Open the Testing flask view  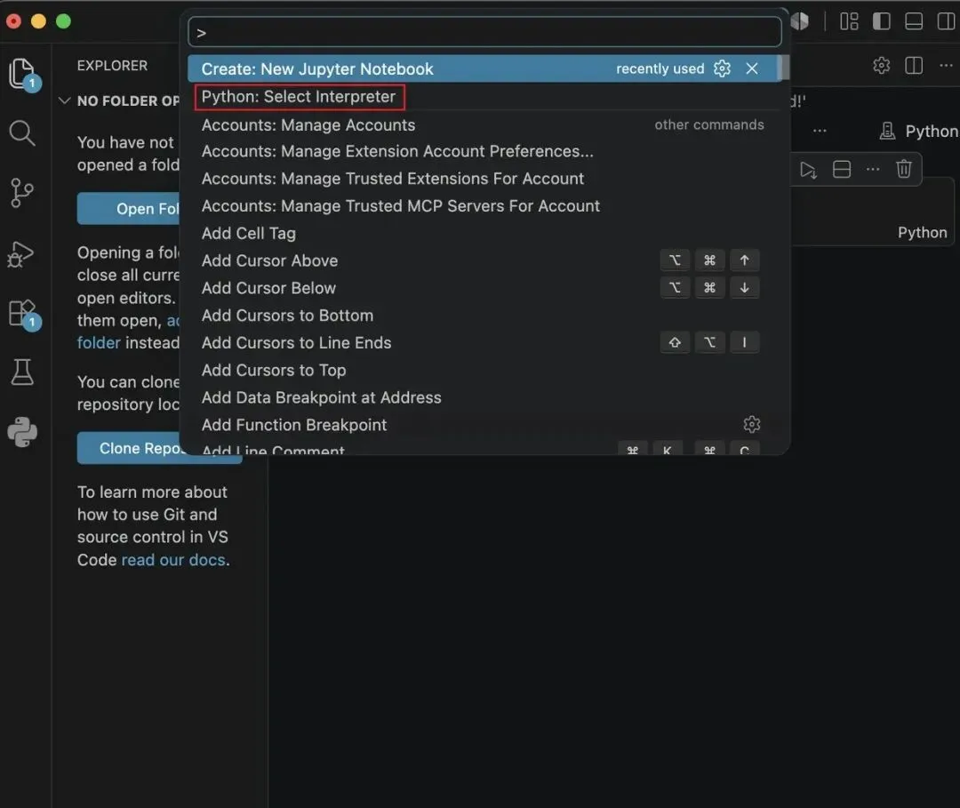tap(22, 372)
